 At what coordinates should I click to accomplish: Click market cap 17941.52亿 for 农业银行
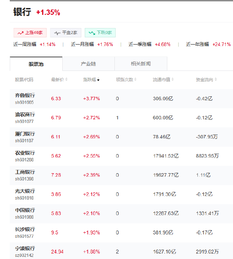166,156
